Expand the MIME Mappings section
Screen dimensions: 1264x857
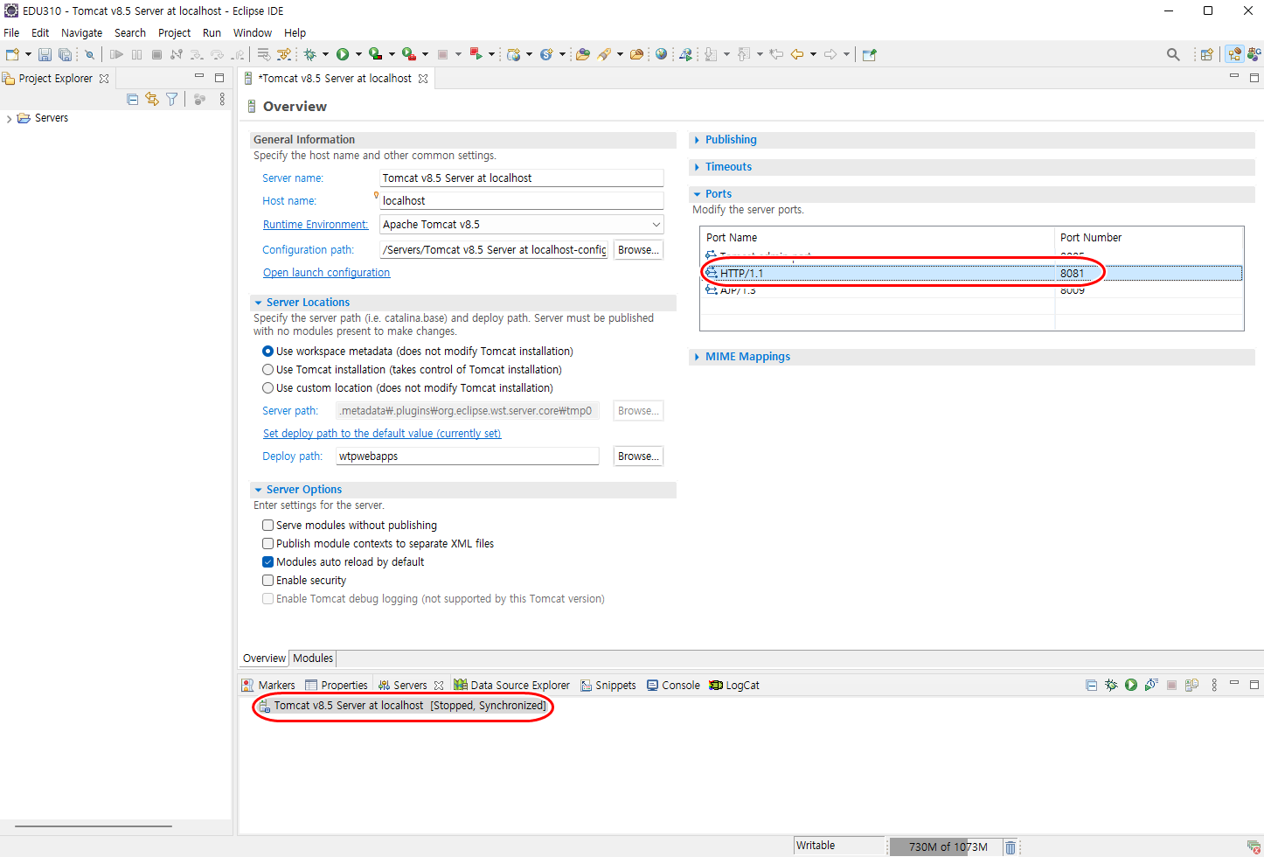[x=697, y=357]
